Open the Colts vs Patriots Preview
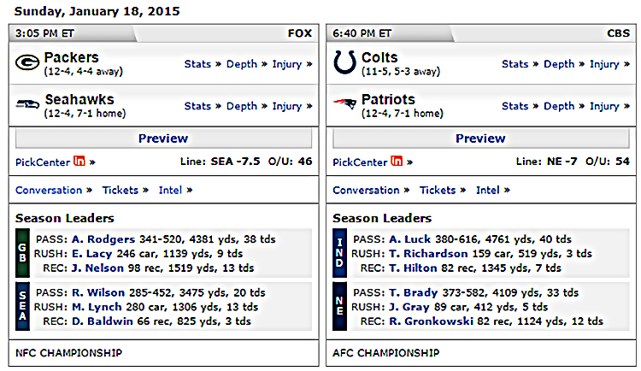Viewport: 641px width, 371px height. coord(480,138)
